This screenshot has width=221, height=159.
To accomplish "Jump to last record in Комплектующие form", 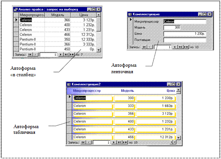I will (180, 47).
